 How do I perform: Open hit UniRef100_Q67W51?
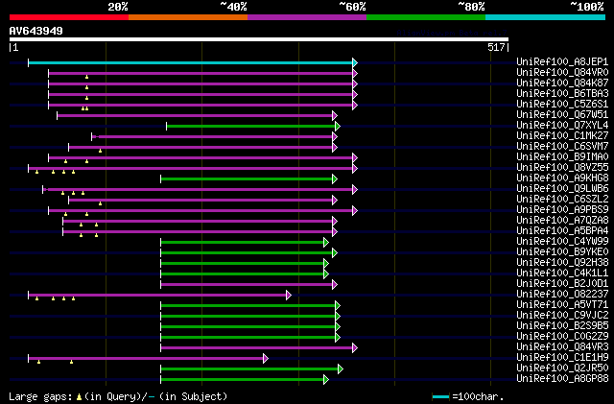(562, 115)
